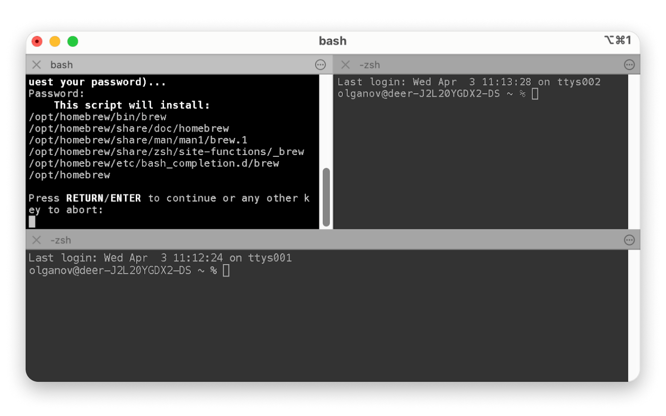This screenshot has width=666, height=416.
Task: Close the bash pane with its X icon
Action: [x=37, y=65]
